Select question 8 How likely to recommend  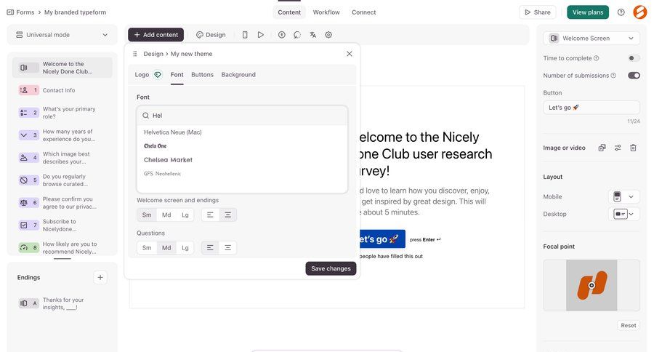(62, 247)
